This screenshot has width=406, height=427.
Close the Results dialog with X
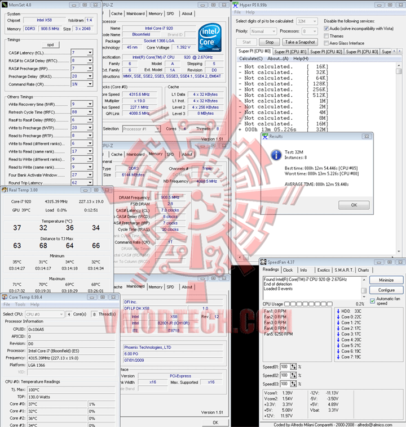(367, 136)
